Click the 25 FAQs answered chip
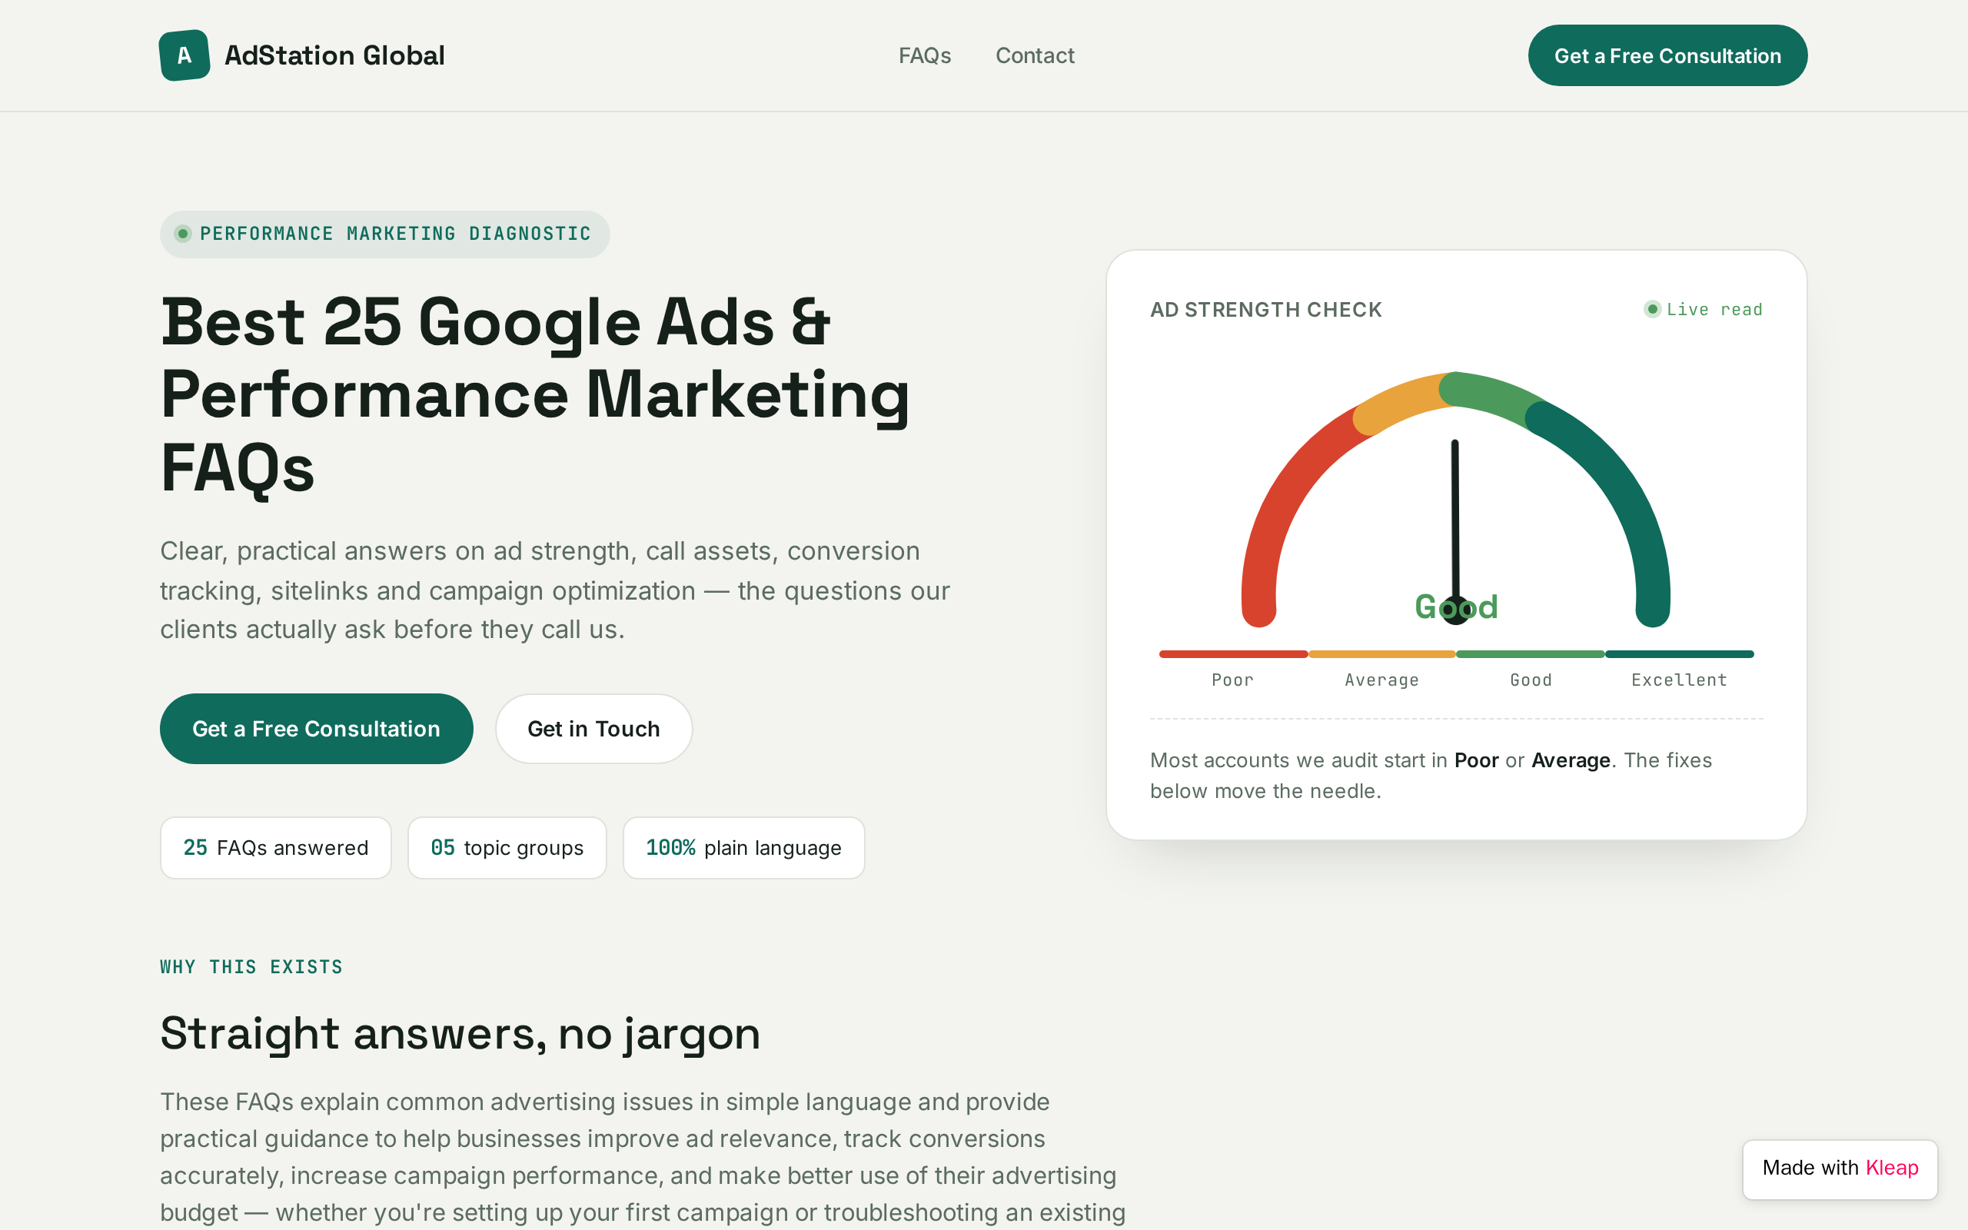Viewport: 1968px width, 1230px height. coord(276,848)
